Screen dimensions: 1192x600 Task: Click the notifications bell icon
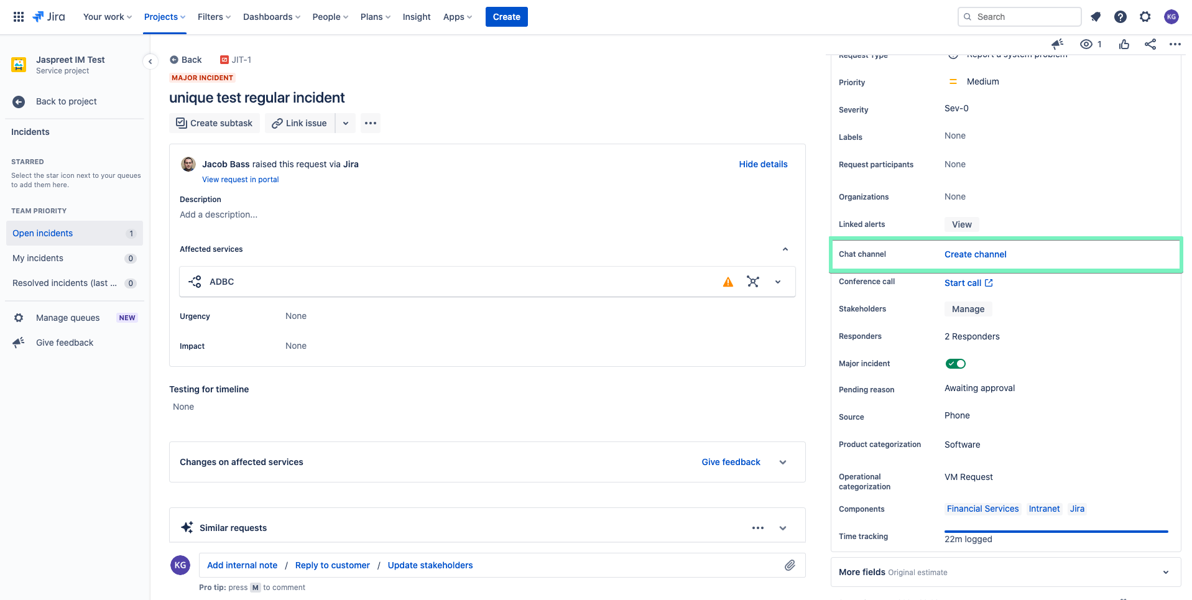coord(1096,17)
